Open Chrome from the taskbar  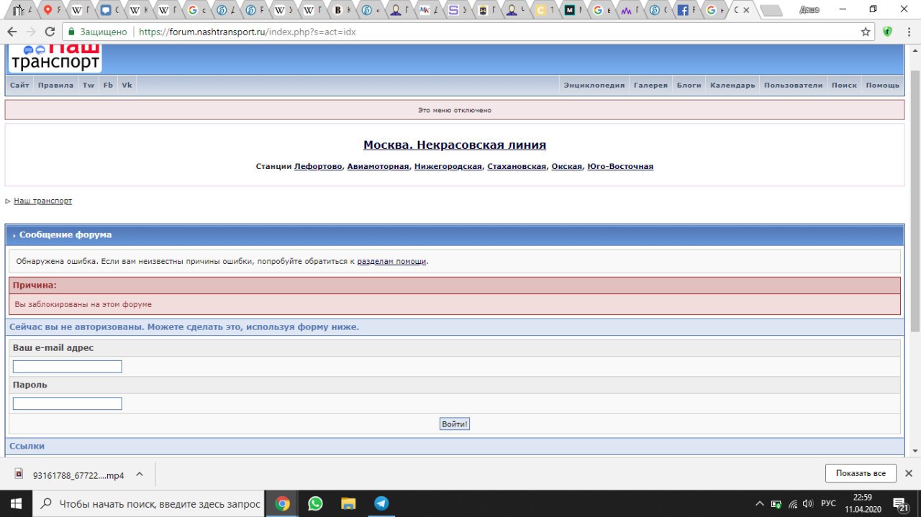283,503
